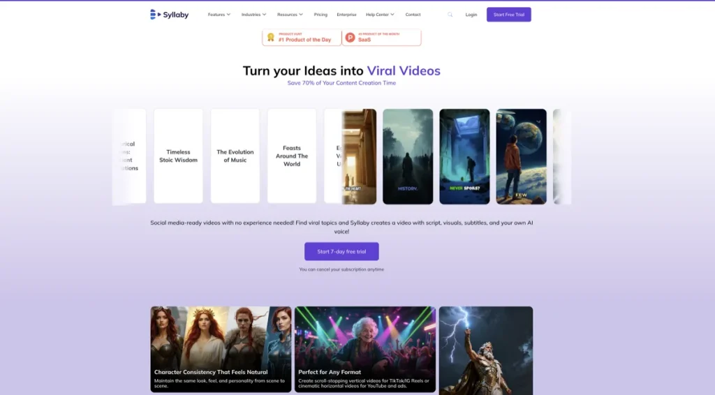
Task: Click You can cancel your subscription anytime text
Action: 341,269
